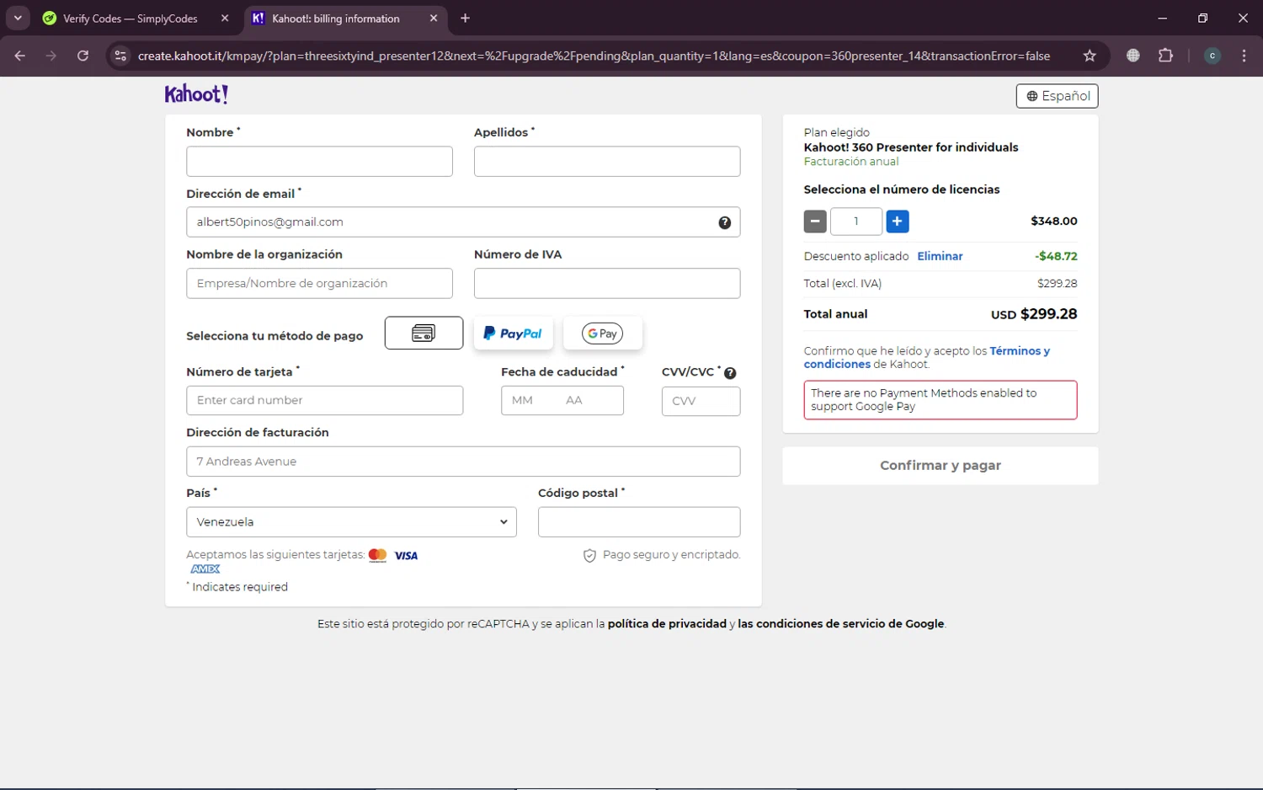Image resolution: width=1263 pixels, height=790 pixels.
Task: Open Términos y condiciones link
Action: [926, 358]
